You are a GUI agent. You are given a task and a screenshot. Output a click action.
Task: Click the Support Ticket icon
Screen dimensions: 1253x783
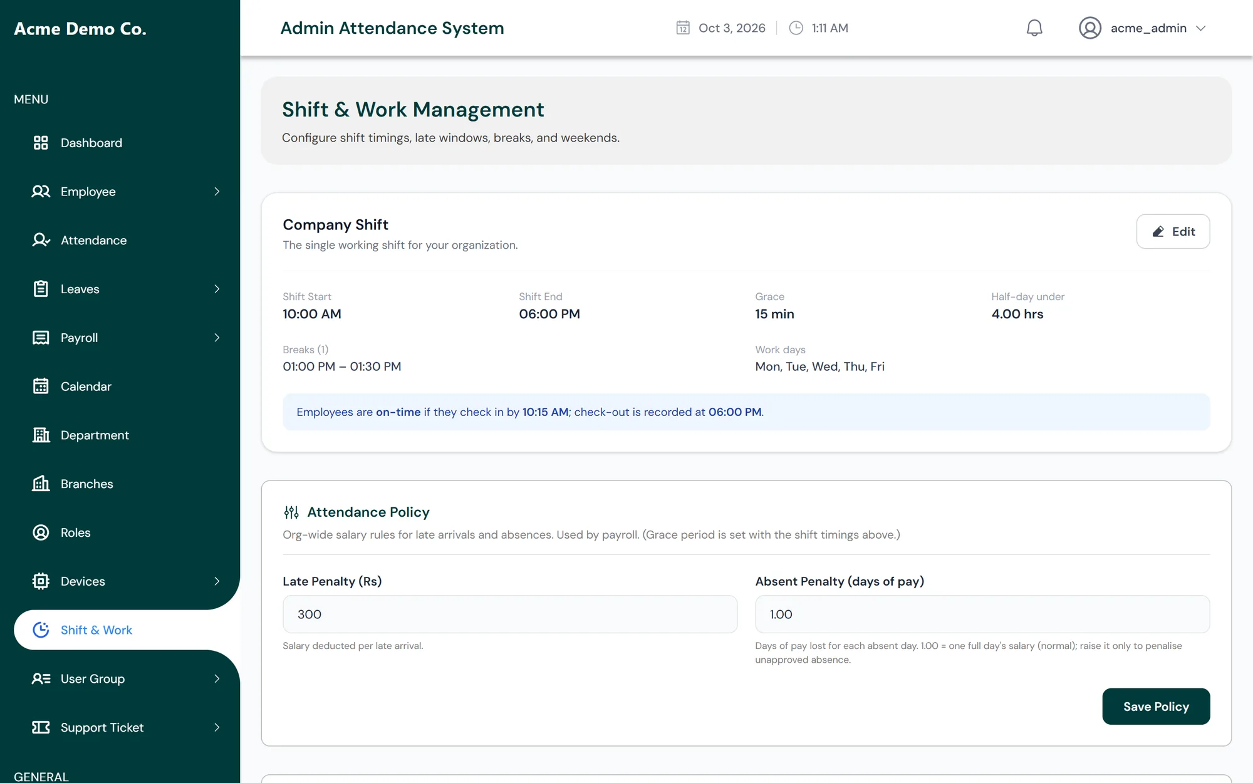[x=41, y=727]
